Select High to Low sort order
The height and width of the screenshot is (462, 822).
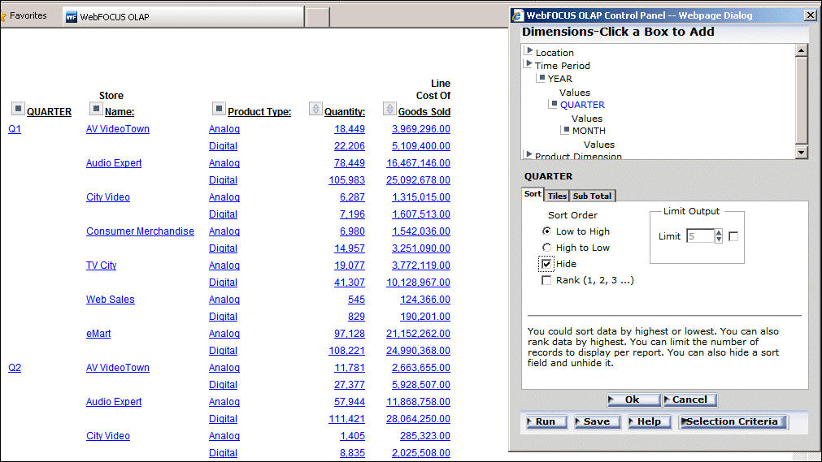(546, 247)
